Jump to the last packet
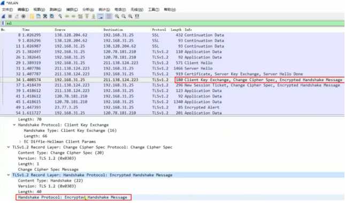This screenshot has width=345, height=203. [94, 16]
